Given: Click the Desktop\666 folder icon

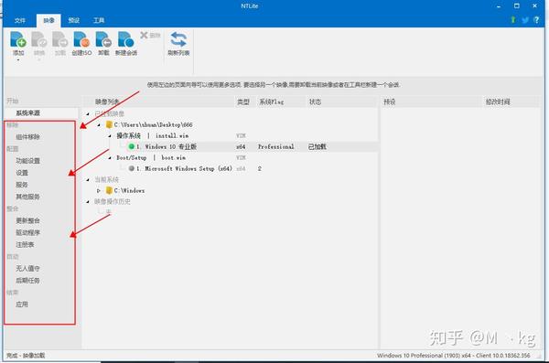Looking at the screenshot, I should tap(109, 124).
